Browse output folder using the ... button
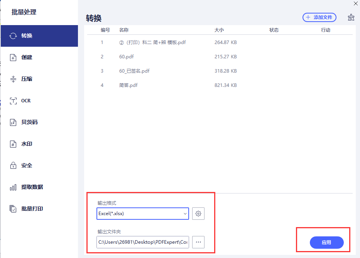 click(x=198, y=242)
